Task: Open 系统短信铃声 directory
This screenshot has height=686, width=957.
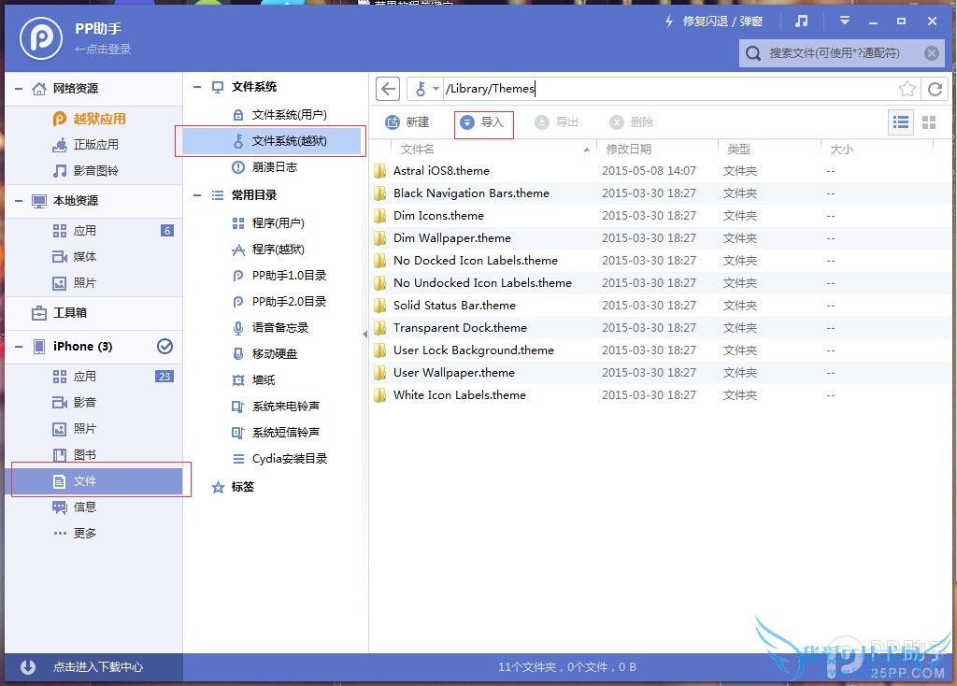Action: coord(276,433)
